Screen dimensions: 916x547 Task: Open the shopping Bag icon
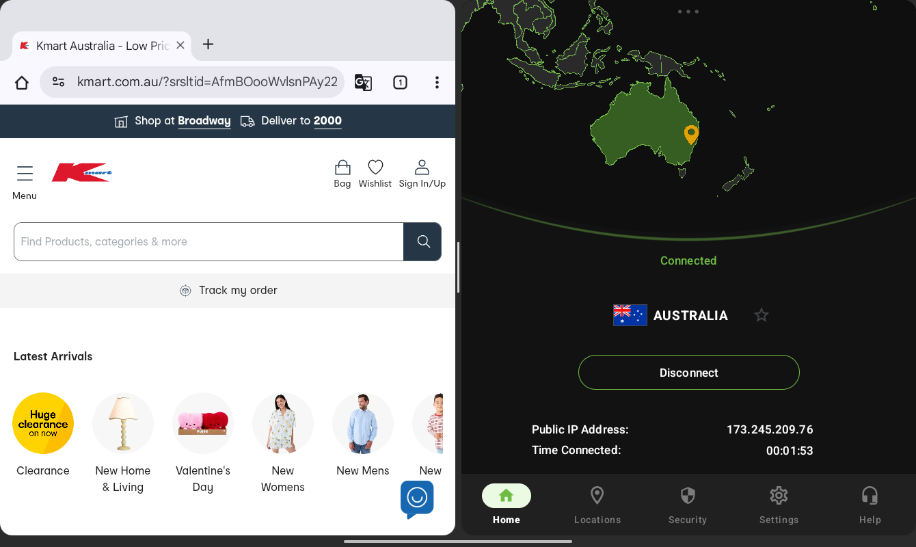coord(342,168)
